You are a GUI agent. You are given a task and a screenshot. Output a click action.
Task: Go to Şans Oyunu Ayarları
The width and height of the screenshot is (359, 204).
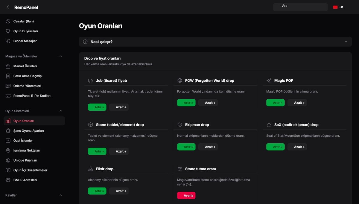[34, 131]
